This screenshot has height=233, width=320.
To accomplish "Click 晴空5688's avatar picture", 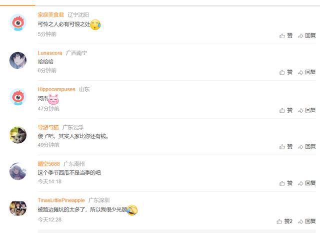I will coord(18,171).
